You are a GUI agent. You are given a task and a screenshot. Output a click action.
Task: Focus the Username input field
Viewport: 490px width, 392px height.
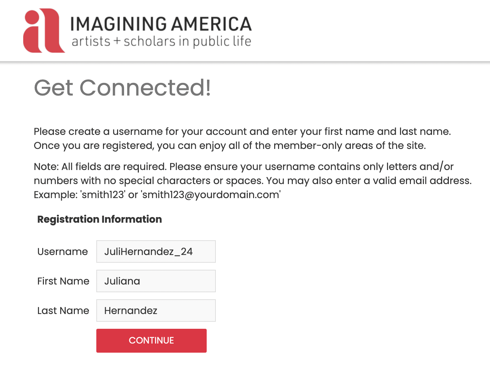tap(156, 251)
